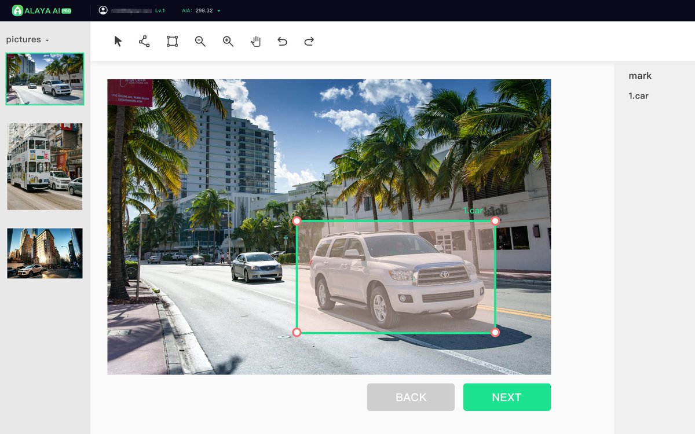The image size is (695, 434).
Task: Select the arrow selection tool
Action: pos(117,41)
